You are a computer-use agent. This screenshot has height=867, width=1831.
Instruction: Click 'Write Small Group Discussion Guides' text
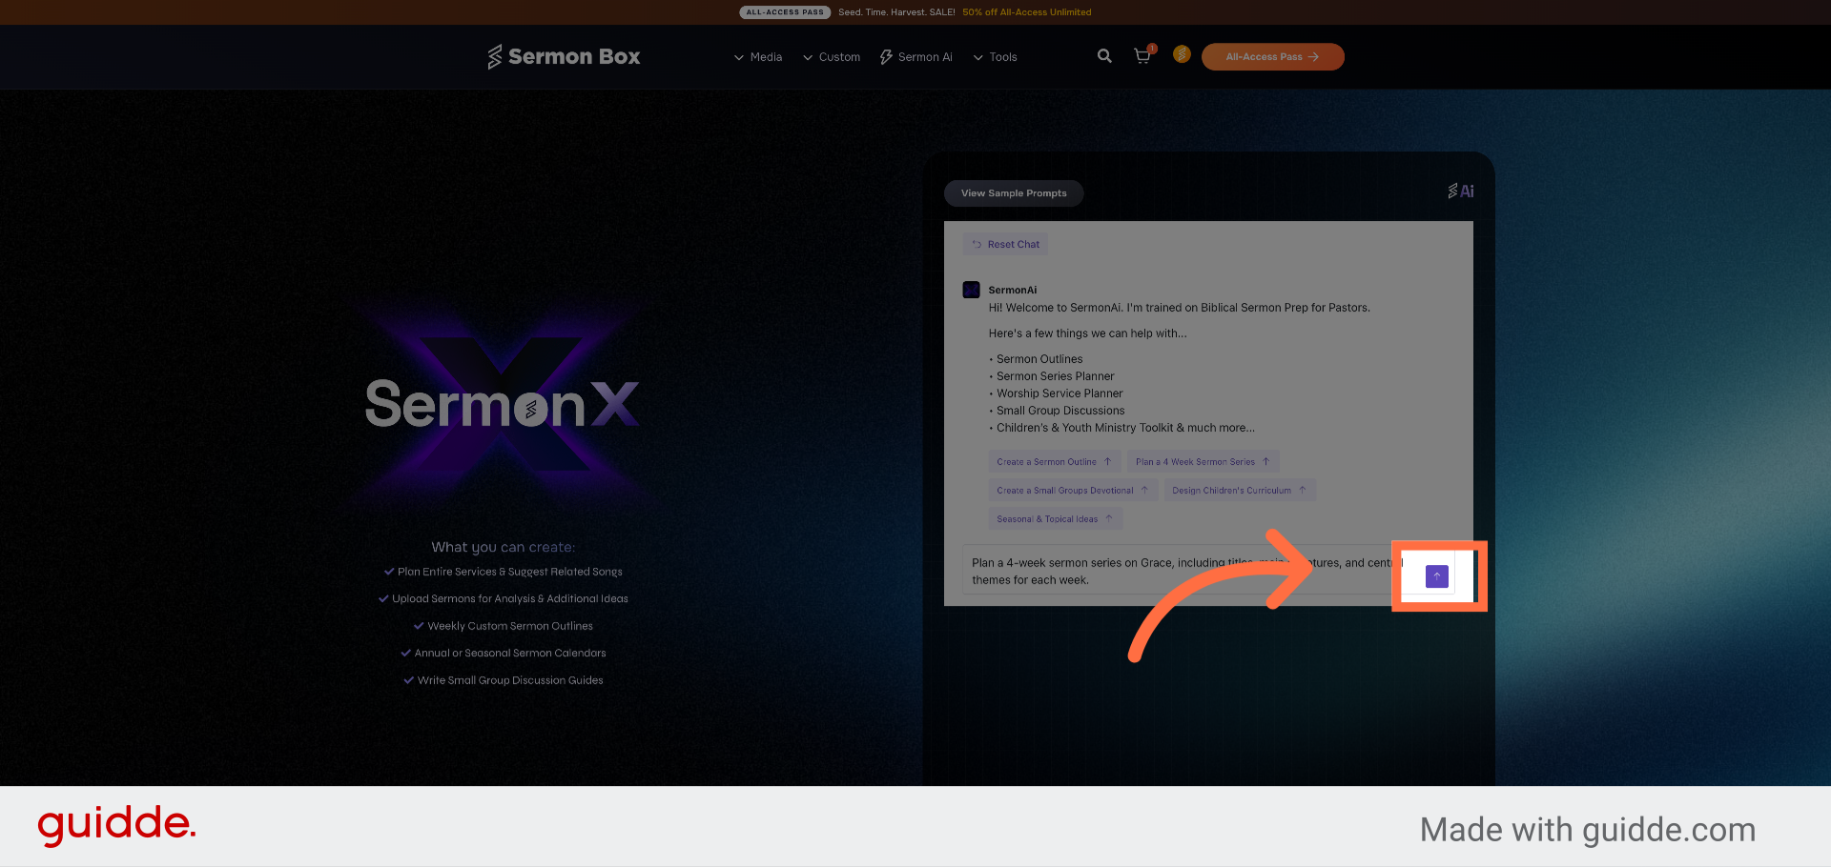click(510, 680)
